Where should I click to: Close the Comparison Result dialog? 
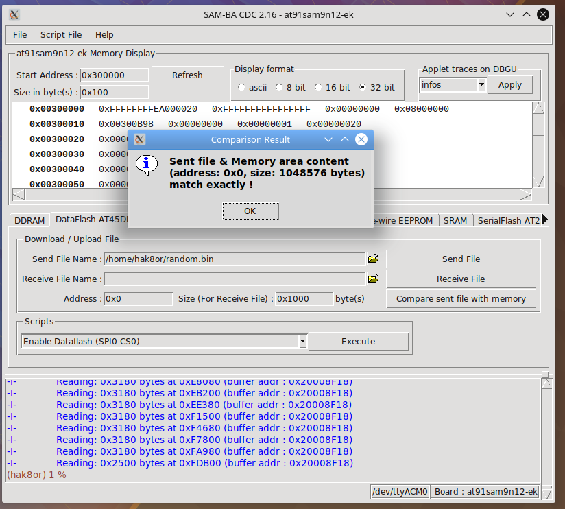361,139
